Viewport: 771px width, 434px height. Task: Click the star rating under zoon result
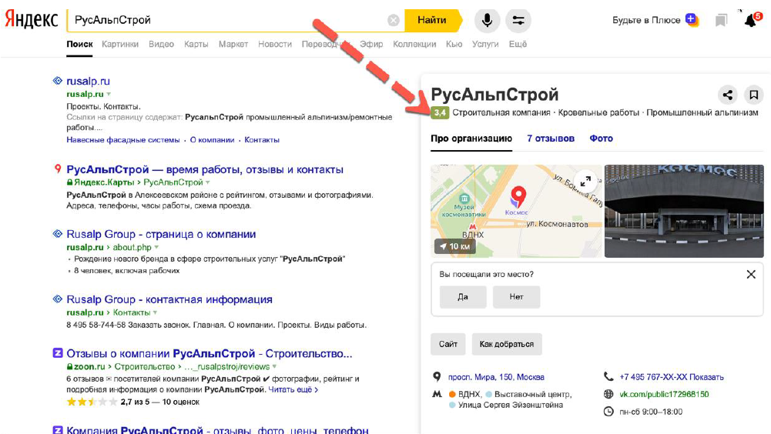tap(92, 402)
